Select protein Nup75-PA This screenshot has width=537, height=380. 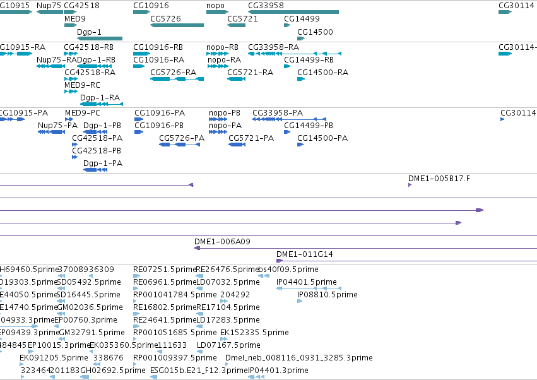(x=58, y=126)
